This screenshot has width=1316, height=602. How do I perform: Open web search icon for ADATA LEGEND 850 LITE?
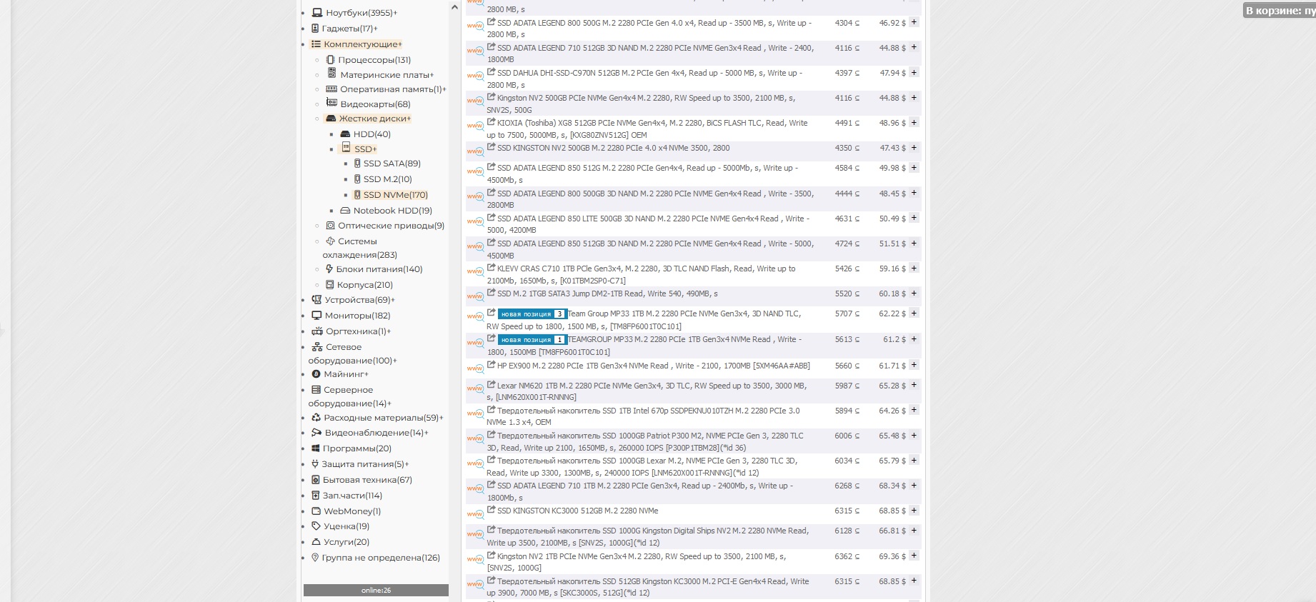point(475,221)
